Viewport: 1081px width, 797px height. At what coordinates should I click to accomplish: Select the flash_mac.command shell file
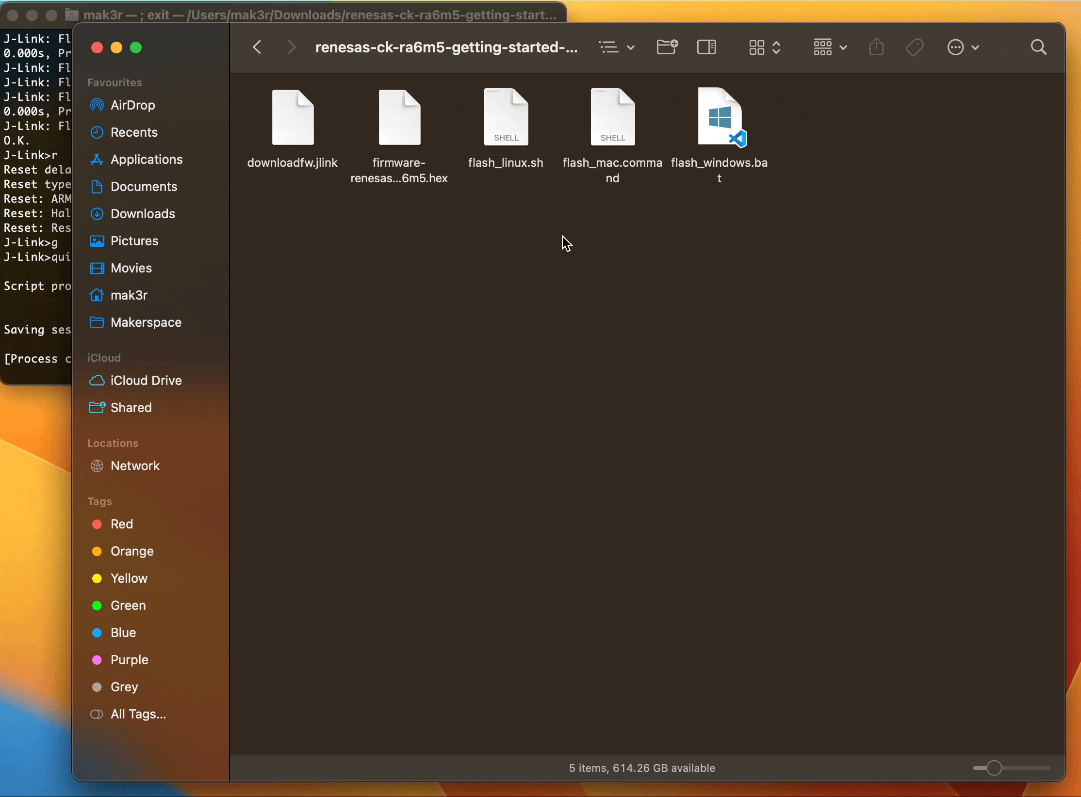click(x=612, y=118)
